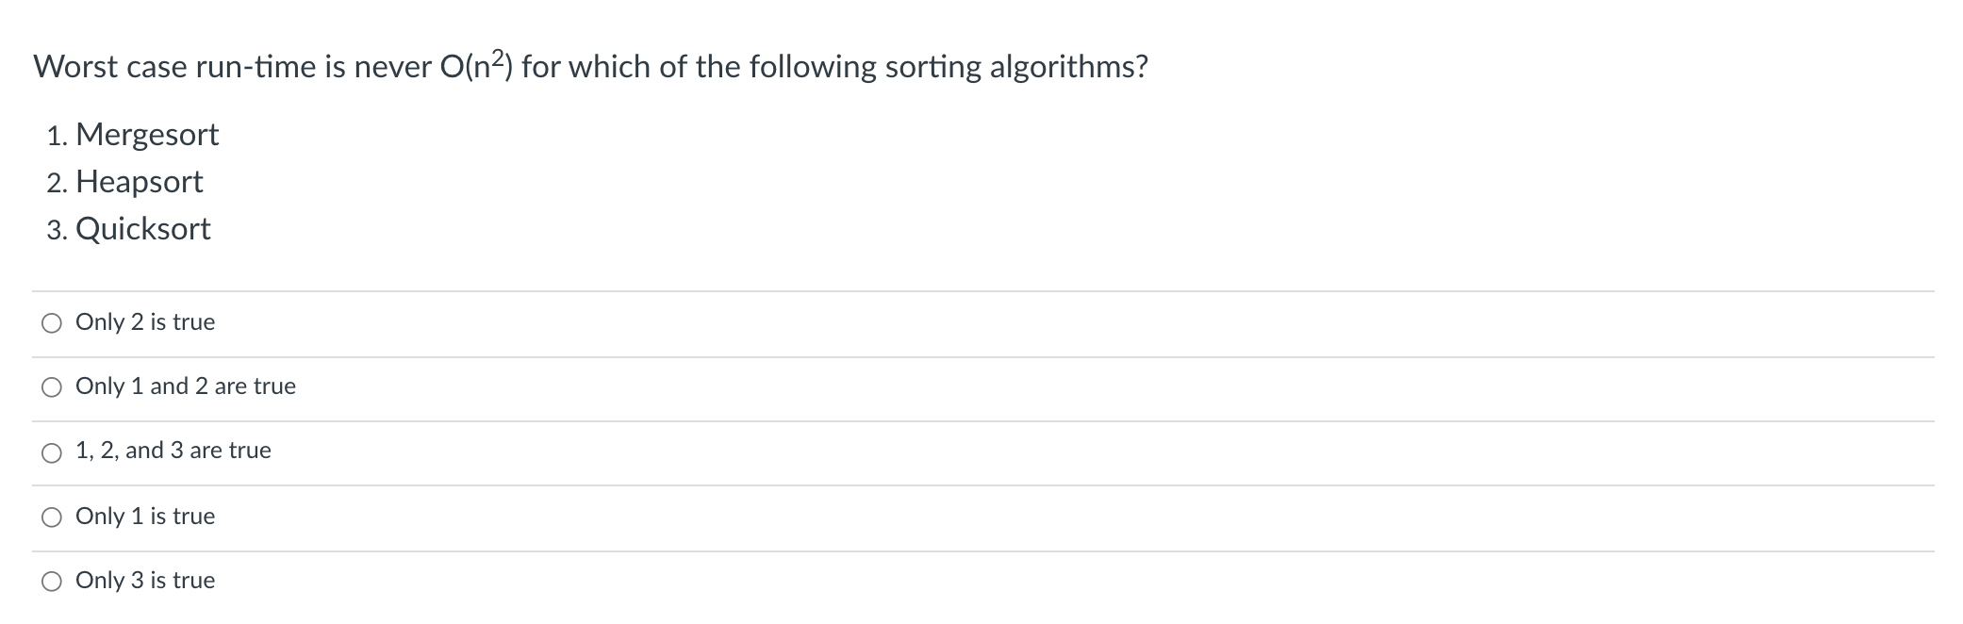Pick the 'Only 1 is true' radio button

tap(52, 517)
